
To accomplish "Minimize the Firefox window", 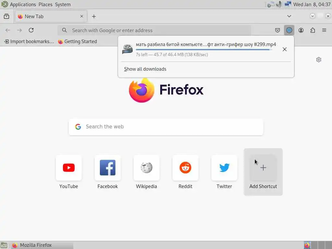I will [312, 16].
